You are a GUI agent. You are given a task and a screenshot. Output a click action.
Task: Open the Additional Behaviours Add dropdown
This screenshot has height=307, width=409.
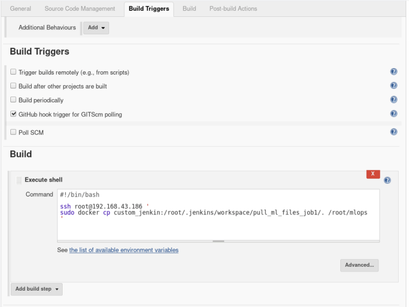95,28
